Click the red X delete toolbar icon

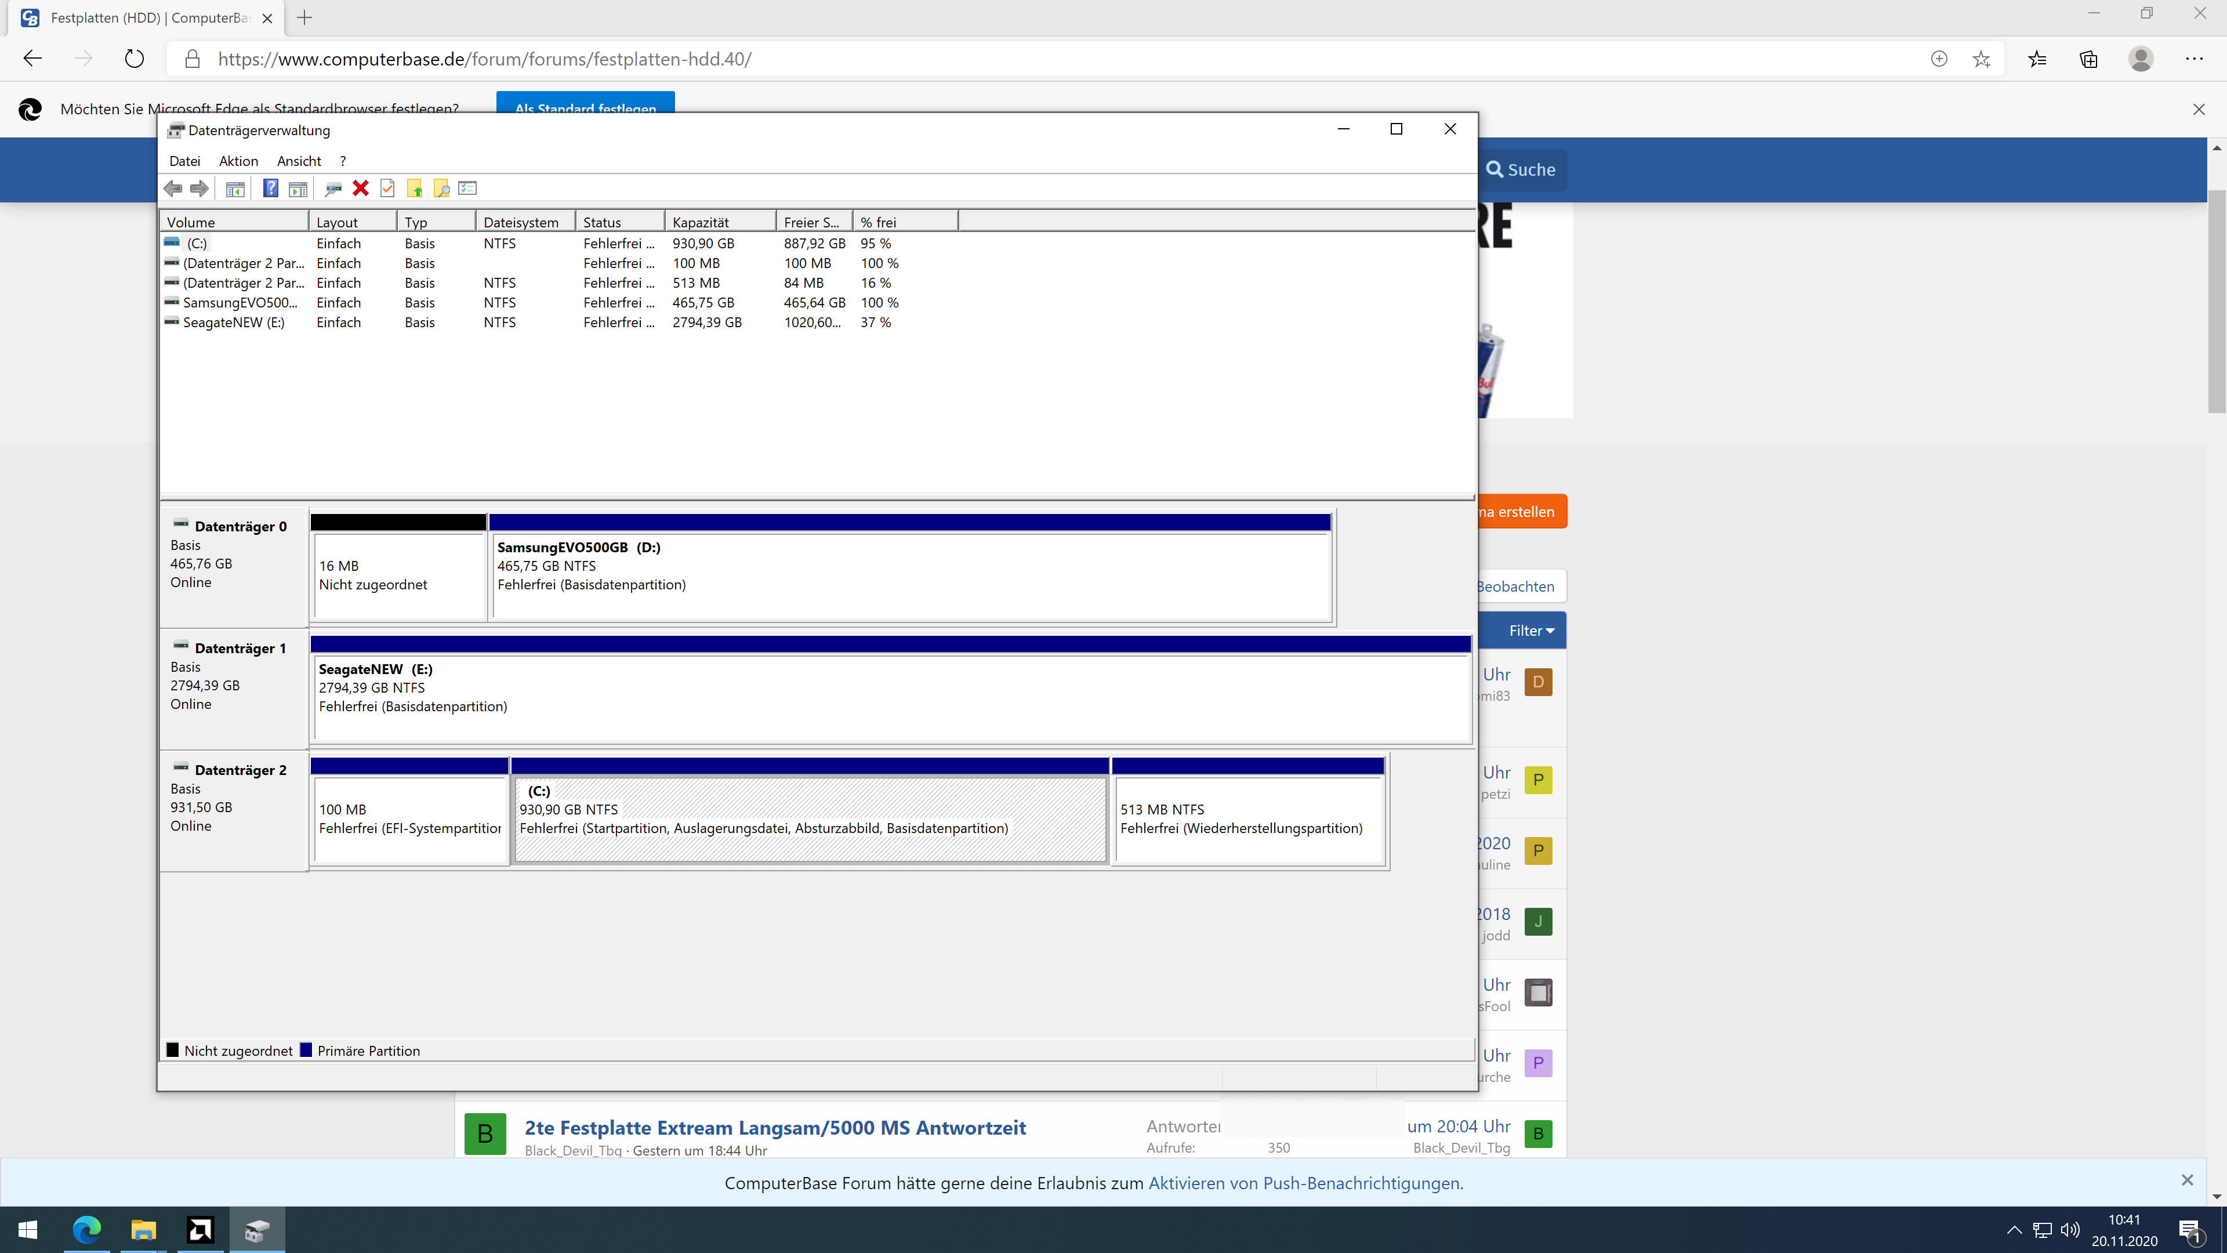[x=361, y=189]
